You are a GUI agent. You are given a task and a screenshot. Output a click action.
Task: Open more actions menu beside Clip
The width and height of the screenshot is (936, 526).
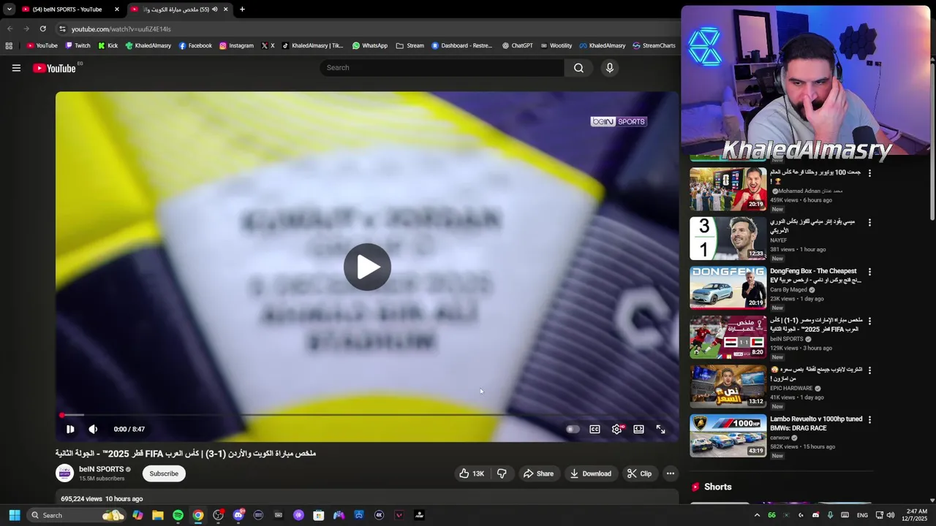point(670,473)
